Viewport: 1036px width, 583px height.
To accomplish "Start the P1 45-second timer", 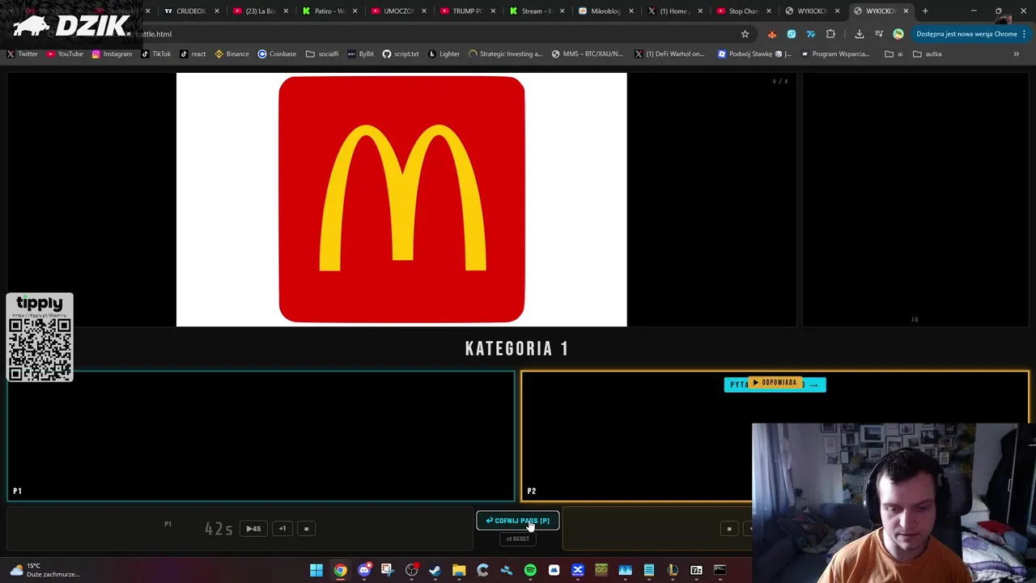I will coord(253,529).
